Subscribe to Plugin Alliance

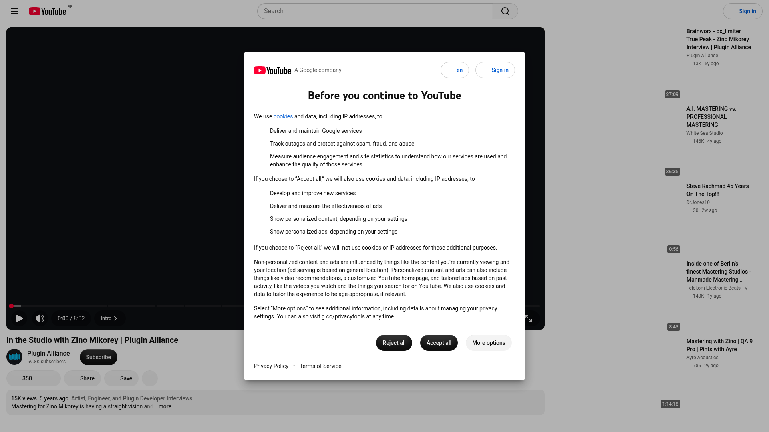click(99, 357)
